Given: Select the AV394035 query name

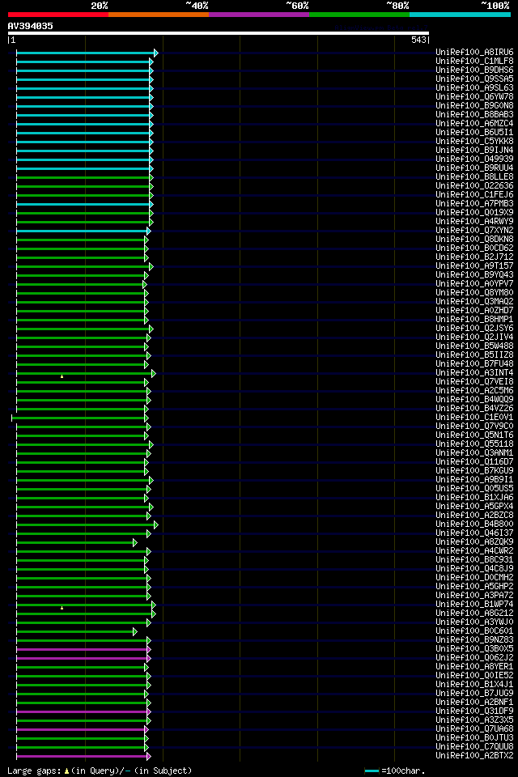Looking at the screenshot, I should (x=30, y=26).
